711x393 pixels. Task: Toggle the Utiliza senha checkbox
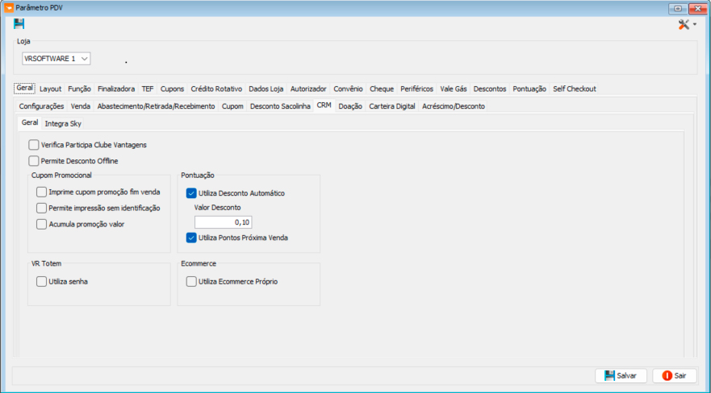[41, 282]
